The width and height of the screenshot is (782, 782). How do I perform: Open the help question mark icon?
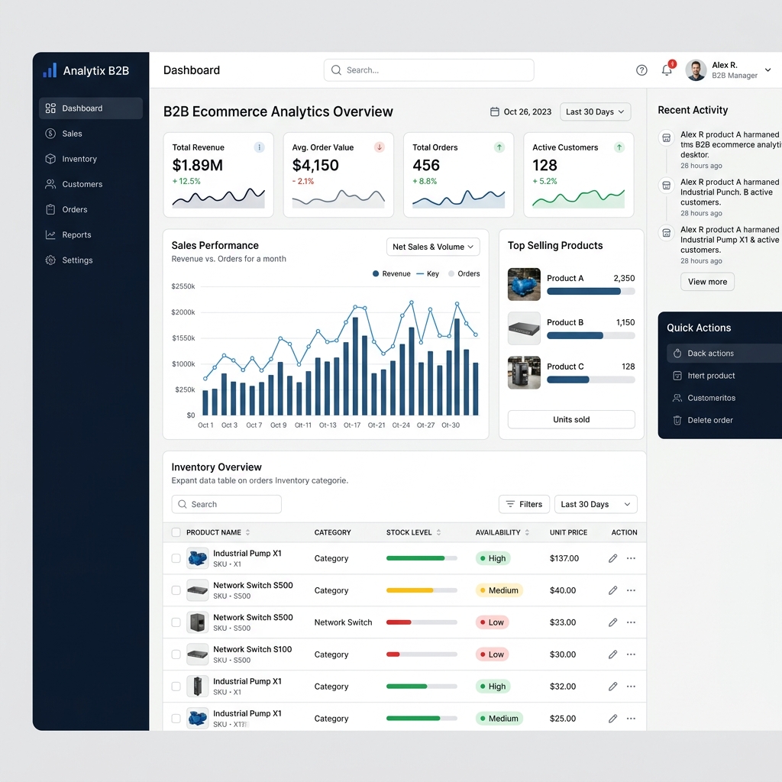coord(641,70)
